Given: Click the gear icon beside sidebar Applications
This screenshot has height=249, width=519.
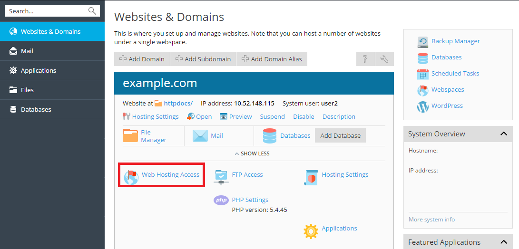Looking at the screenshot, I should [13, 70].
